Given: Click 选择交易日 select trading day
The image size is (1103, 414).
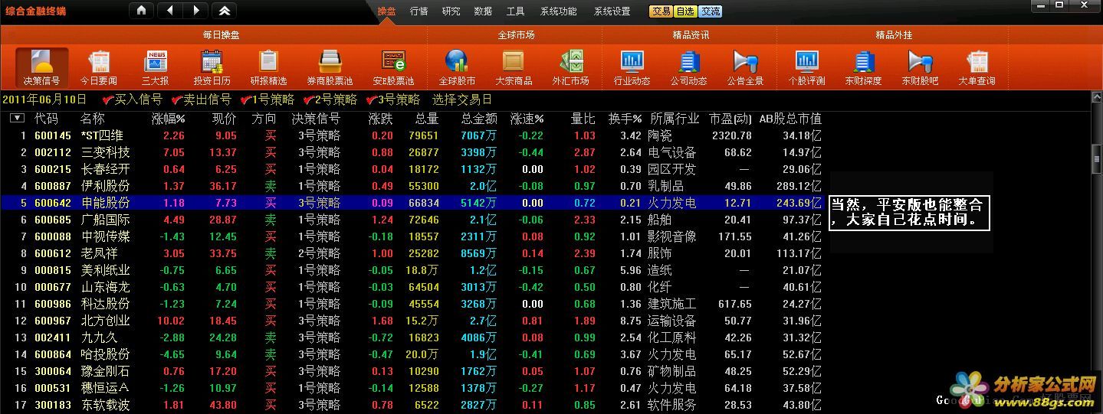Looking at the screenshot, I should coord(462,99).
